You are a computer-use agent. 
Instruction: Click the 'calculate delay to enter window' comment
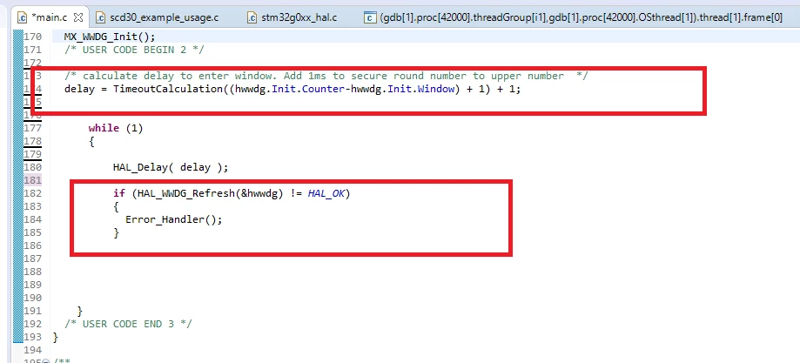tap(326, 76)
